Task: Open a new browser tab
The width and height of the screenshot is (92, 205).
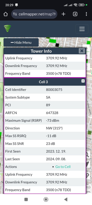Action: pyautogui.click(x=63, y=14)
